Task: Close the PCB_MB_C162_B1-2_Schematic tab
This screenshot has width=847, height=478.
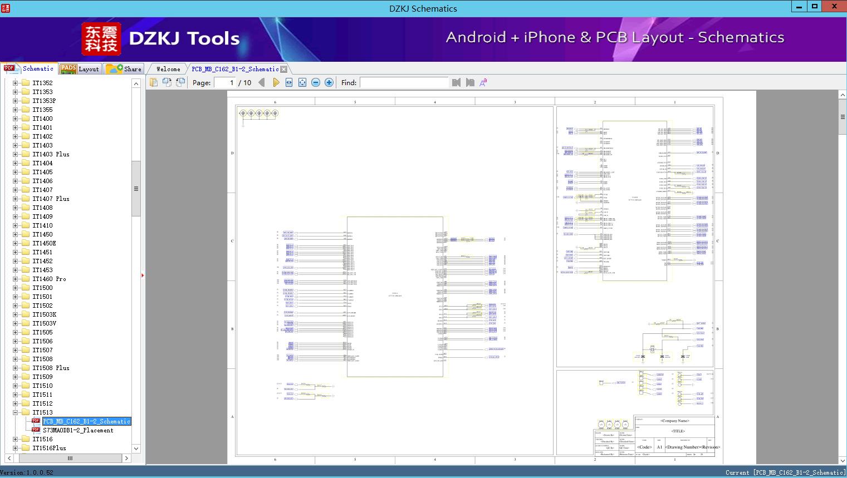Action: (284, 69)
